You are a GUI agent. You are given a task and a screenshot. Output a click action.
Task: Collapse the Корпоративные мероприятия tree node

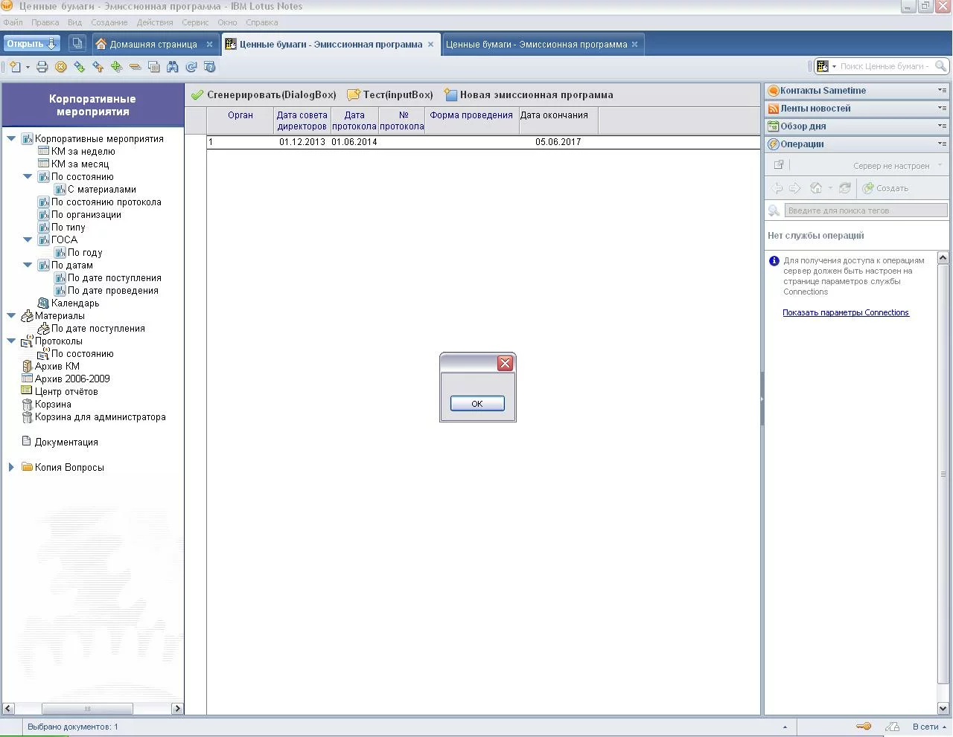pos(11,138)
